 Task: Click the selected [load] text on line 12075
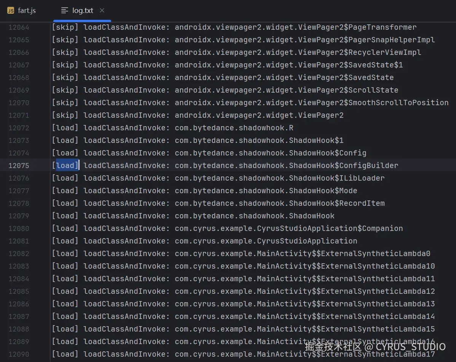click(66, 165)
